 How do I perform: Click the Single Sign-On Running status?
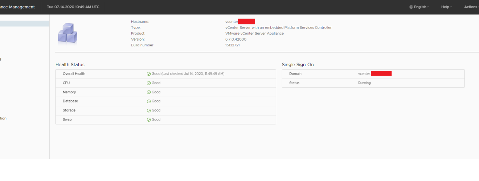pyautogui.click(x=364, y=83)
